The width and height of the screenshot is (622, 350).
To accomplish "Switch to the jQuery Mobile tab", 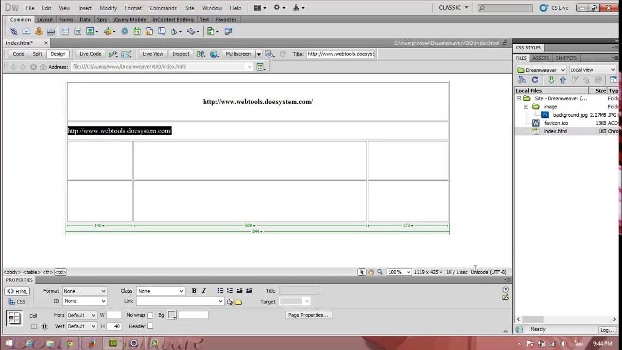I will [130, 20].
